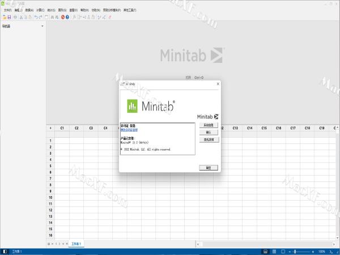The image size is (340, 255).
Task: Click the Open file toolbar icon
Action: [5, 17]
